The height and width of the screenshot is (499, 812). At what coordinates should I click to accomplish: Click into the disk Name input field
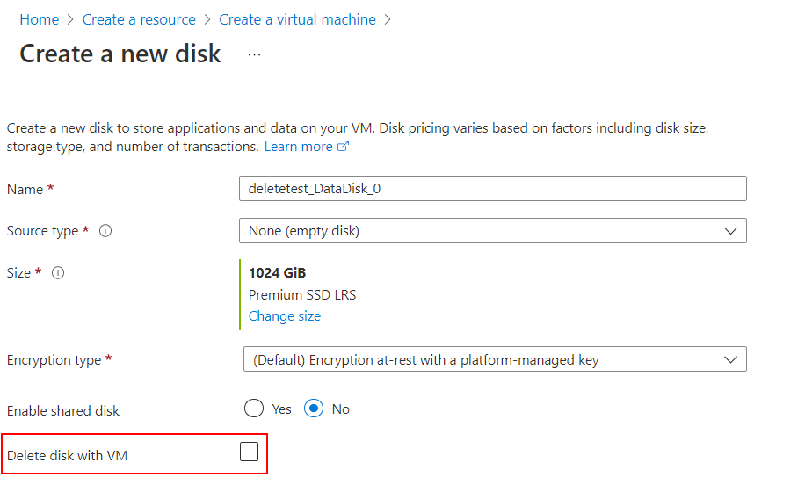point(492,188)
